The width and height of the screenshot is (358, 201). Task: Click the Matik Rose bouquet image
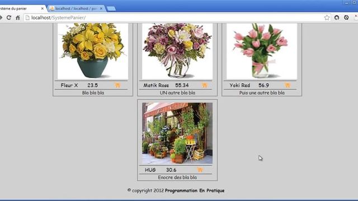coord(177,51)
